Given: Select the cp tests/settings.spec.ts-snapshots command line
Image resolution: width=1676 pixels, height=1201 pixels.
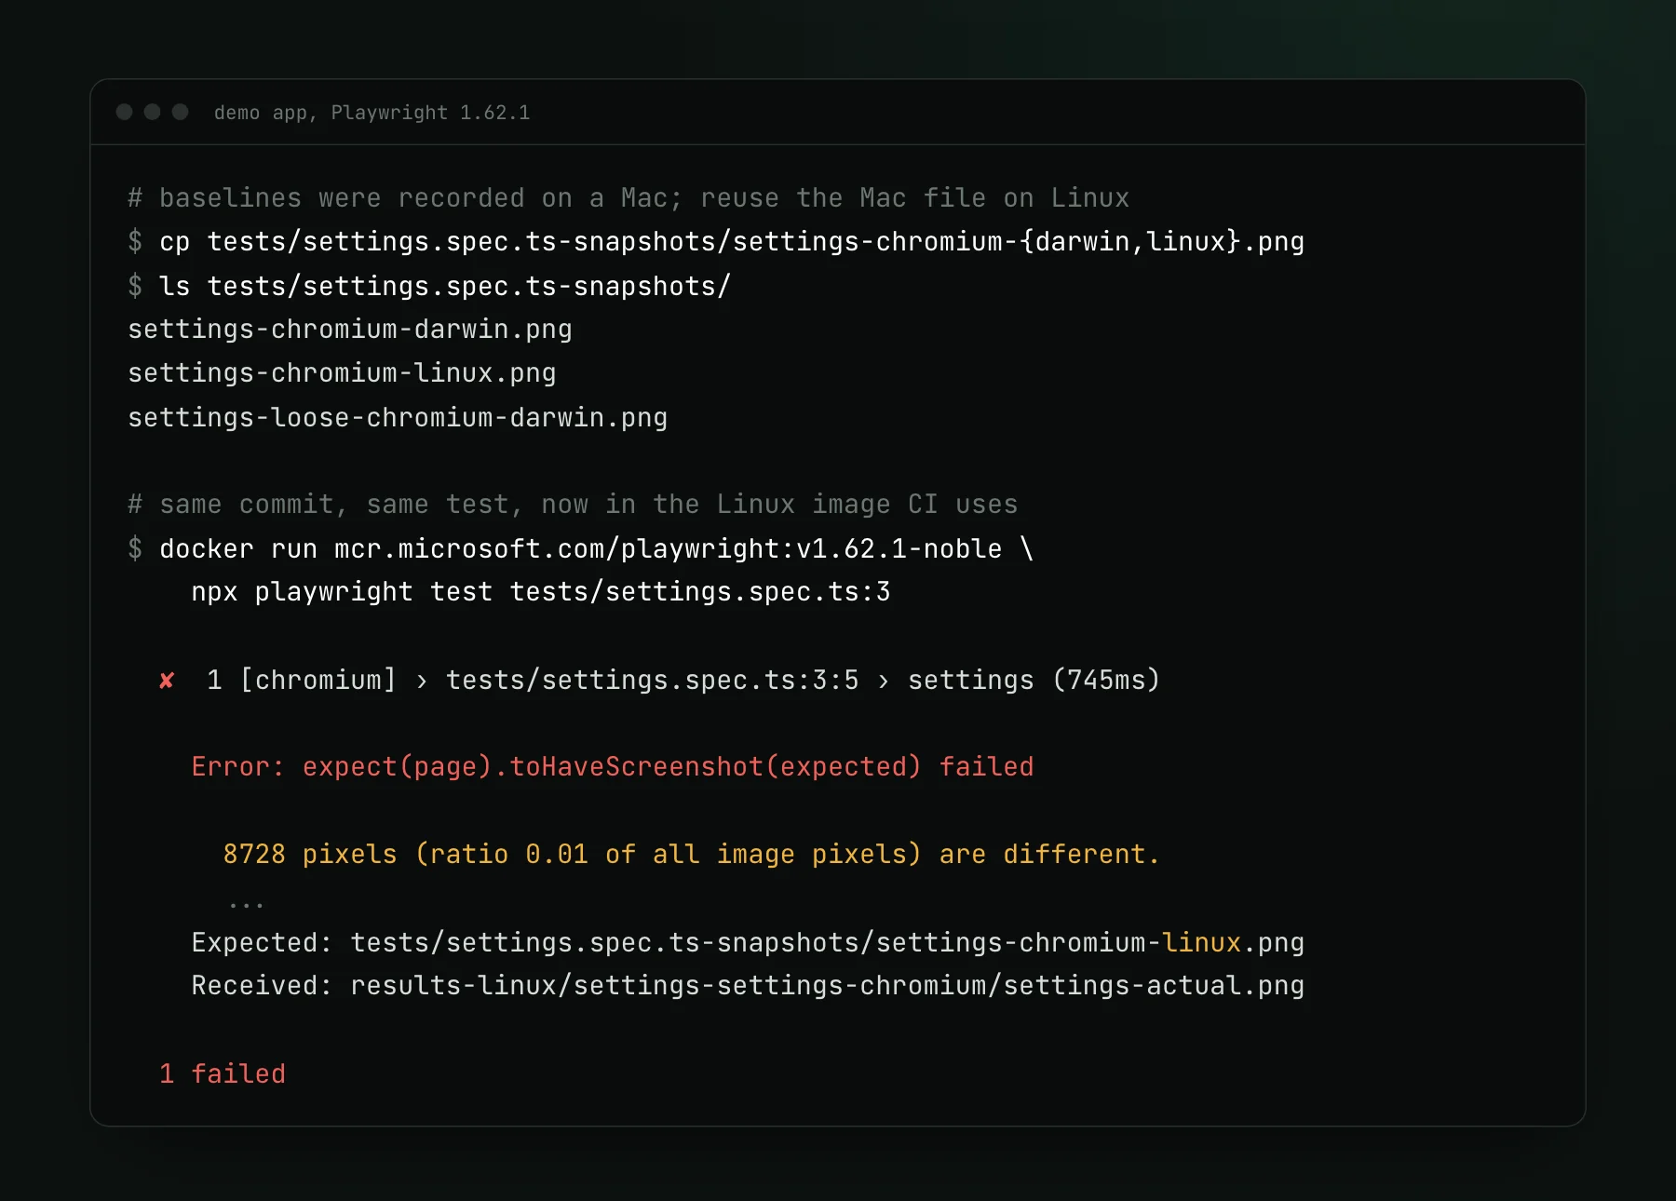Looking at the screenshot, I should 716,242.
